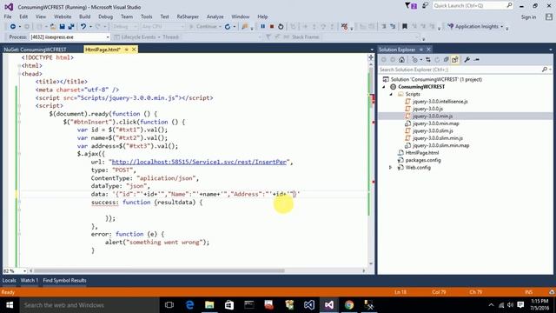The width and height of the screenshot is (556, 313).
Task: Focus the Quick Launch search box
Action: click(473, 6)
